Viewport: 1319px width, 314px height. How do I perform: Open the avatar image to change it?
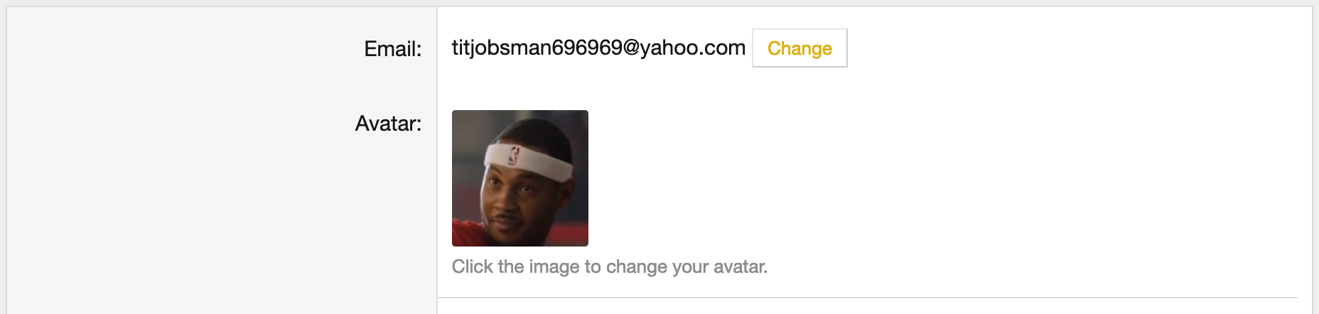(519, 178)
